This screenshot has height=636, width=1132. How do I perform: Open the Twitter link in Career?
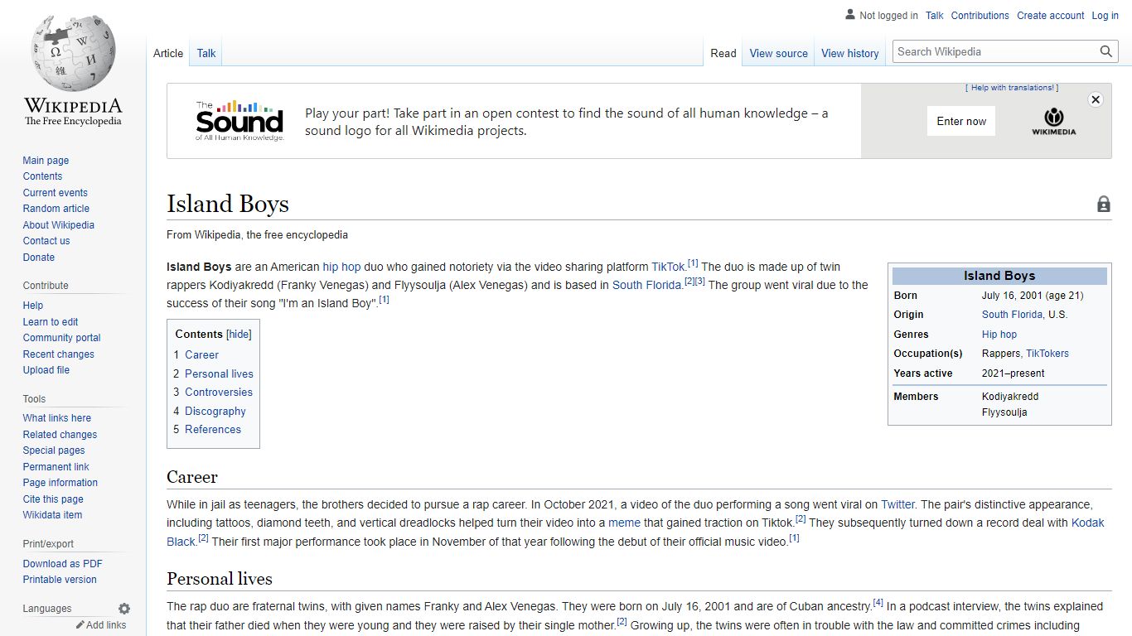click(x=897, y=504)
